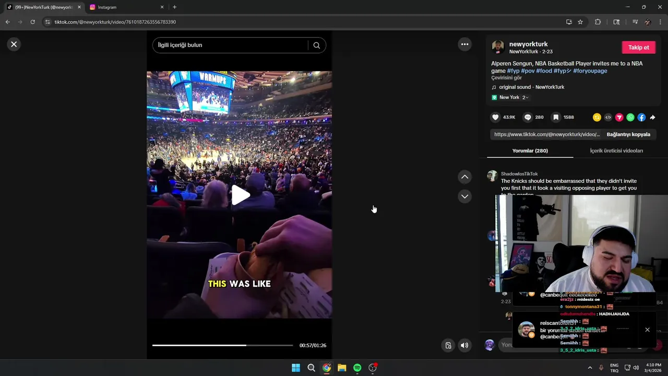
Task: Open 'original sound - NewYorkTurk' music link
Action: (x=531, y=87)
